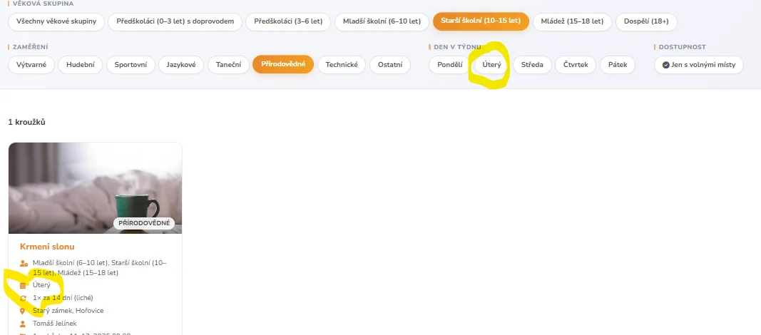Toggle off the active 'Přírodovědné' filter

283,64
